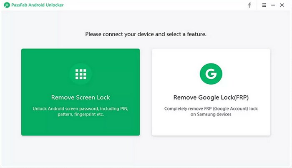Click the connect your device instruction text

(x=146, y=34)
